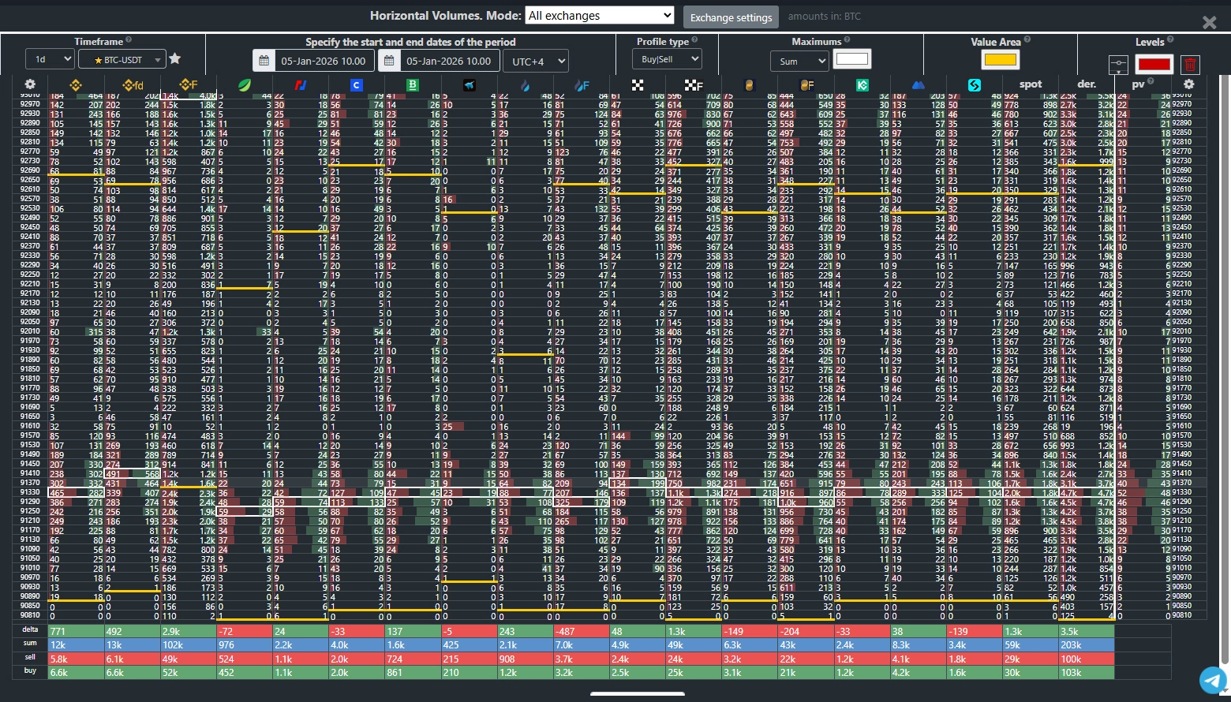Open the start date calendar icon
The width and height of the screenshot is (1231, 702).
point(264,61)
